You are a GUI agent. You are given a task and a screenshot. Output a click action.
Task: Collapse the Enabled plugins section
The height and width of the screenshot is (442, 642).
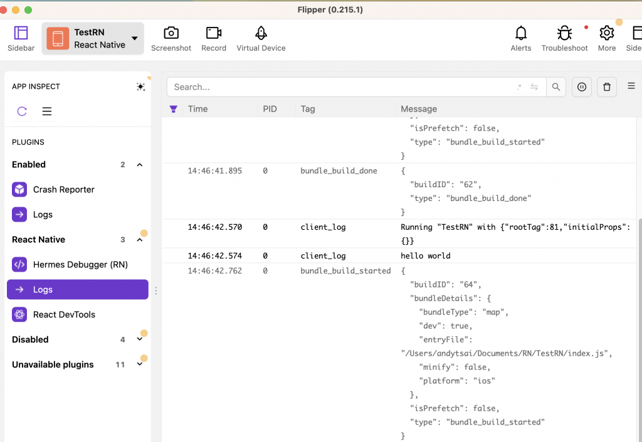[x=140, y=165]
